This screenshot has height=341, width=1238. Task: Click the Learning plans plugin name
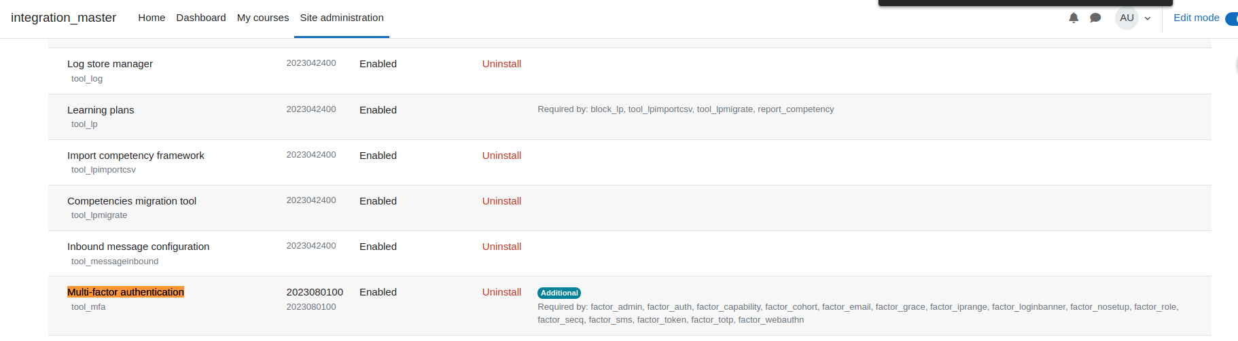click(101, 110)
